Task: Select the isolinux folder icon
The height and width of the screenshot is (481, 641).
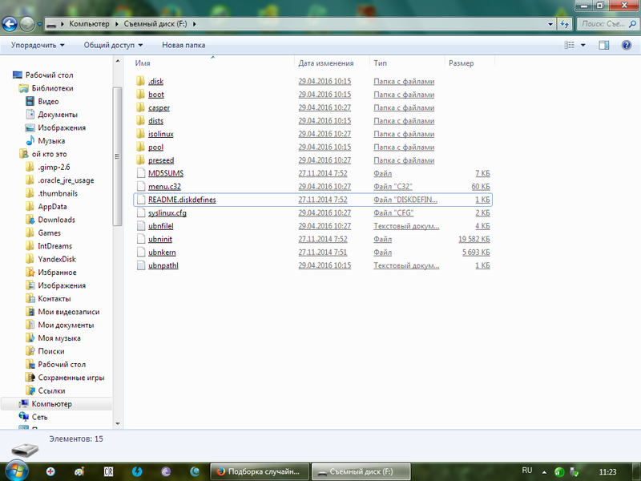Action: click(x=141, y=135)
